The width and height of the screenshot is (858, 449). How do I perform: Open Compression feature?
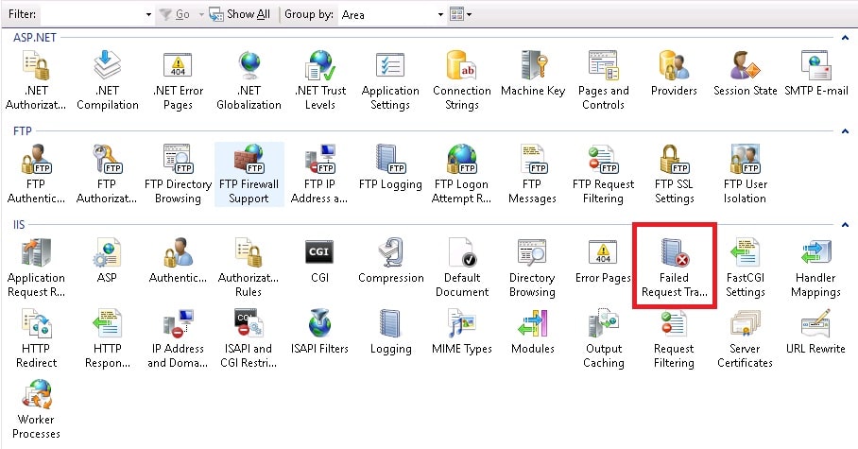tap(390, 261)
